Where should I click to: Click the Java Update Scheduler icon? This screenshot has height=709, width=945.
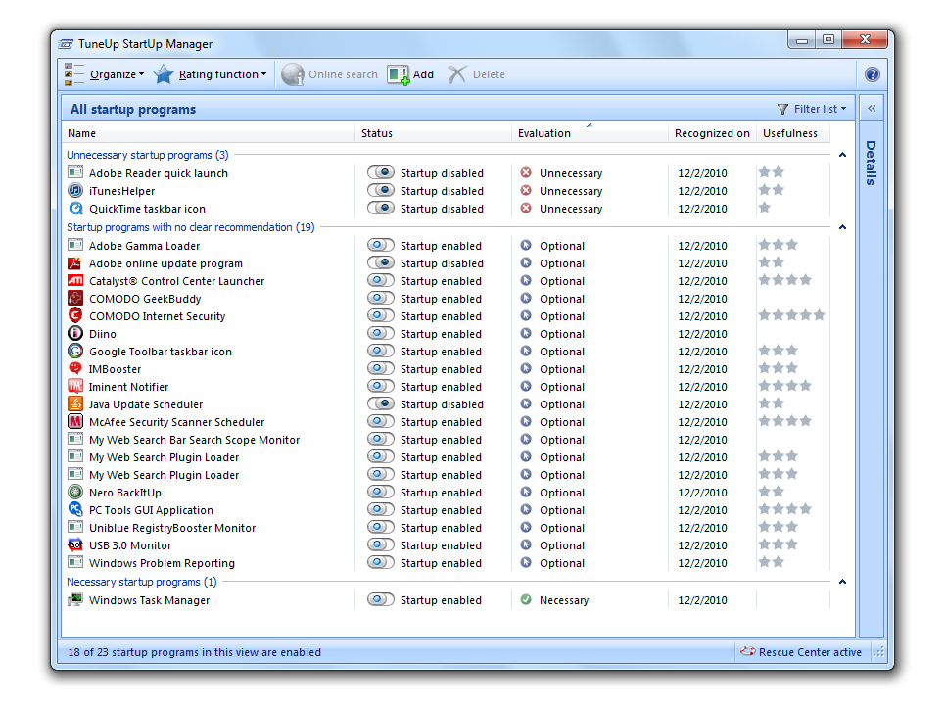point(75,403)
